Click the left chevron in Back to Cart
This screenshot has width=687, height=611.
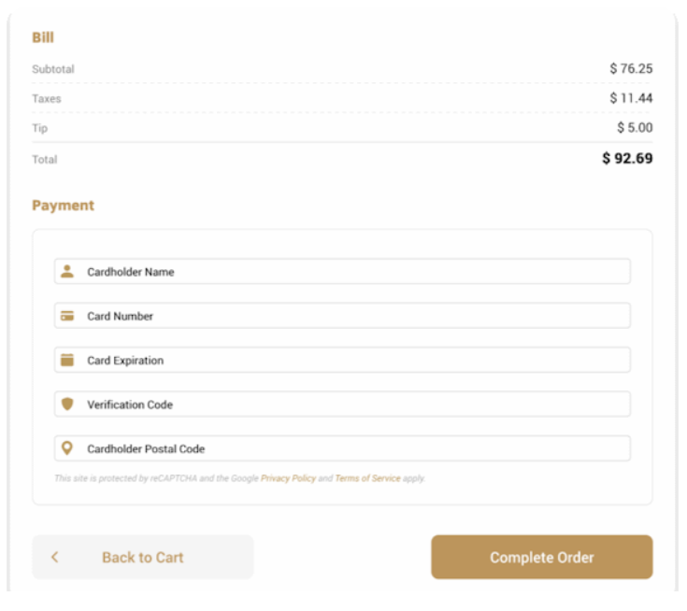tap(55, 558)
